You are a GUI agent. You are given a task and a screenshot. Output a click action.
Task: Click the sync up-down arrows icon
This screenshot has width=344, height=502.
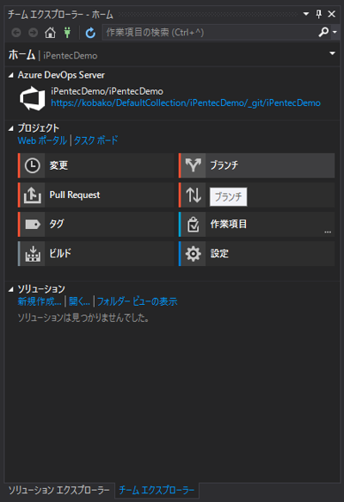193,195
